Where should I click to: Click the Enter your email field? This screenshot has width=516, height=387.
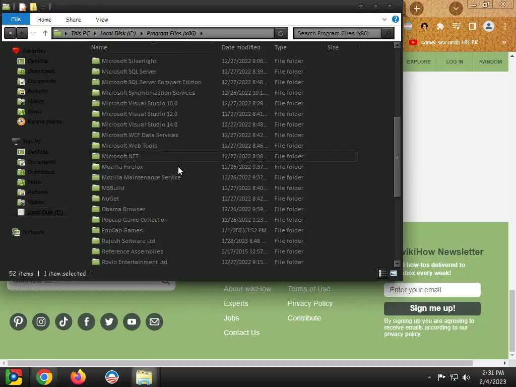432,290
